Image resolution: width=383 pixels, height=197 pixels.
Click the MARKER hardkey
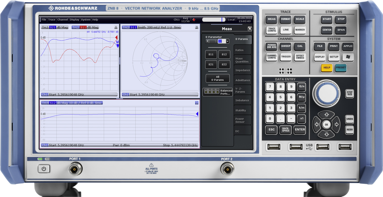(300, 30)
